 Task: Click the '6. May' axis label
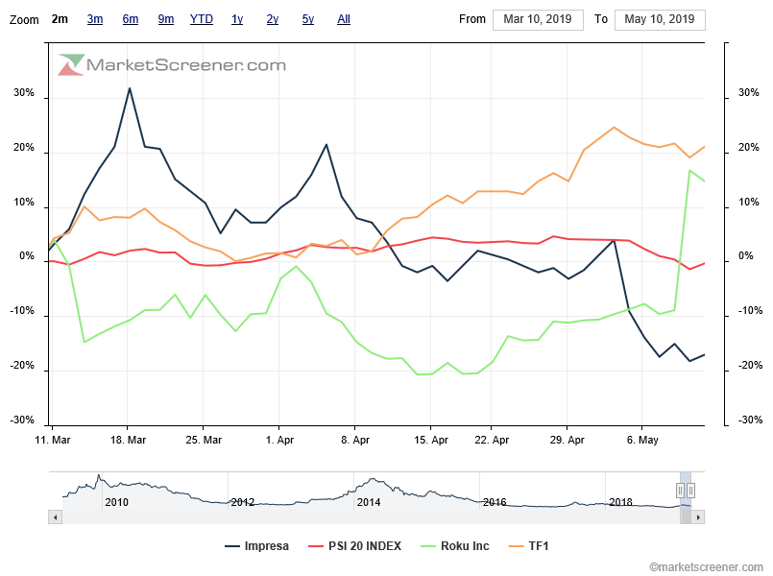[x=642, y=440]
